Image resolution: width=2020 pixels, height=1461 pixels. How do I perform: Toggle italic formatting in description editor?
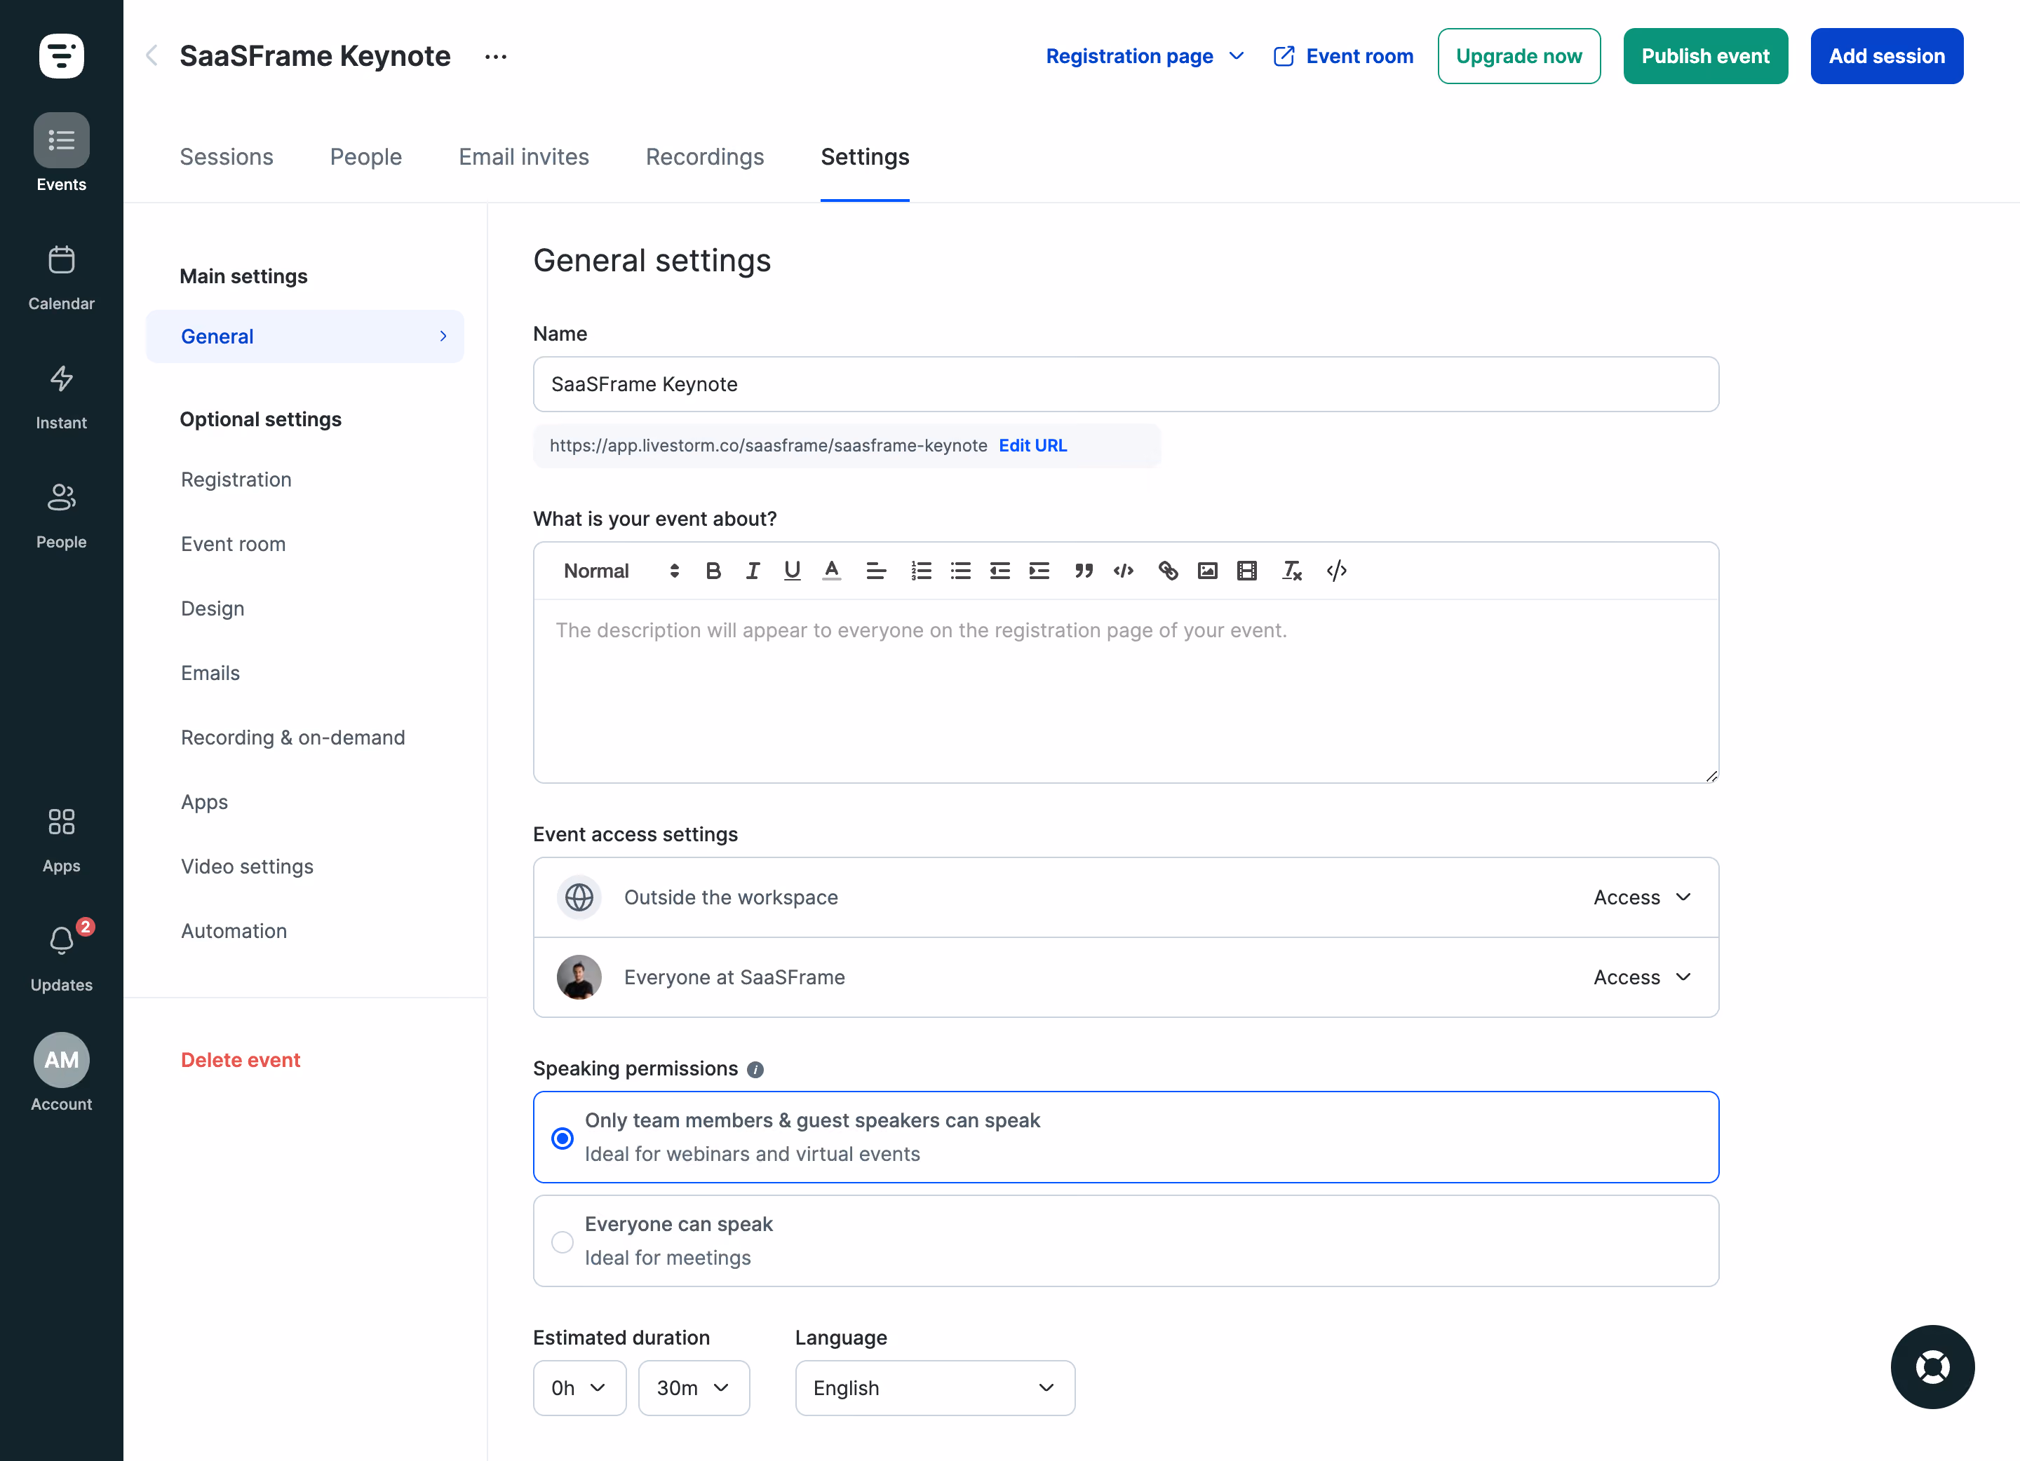click(x=753, y=571)
